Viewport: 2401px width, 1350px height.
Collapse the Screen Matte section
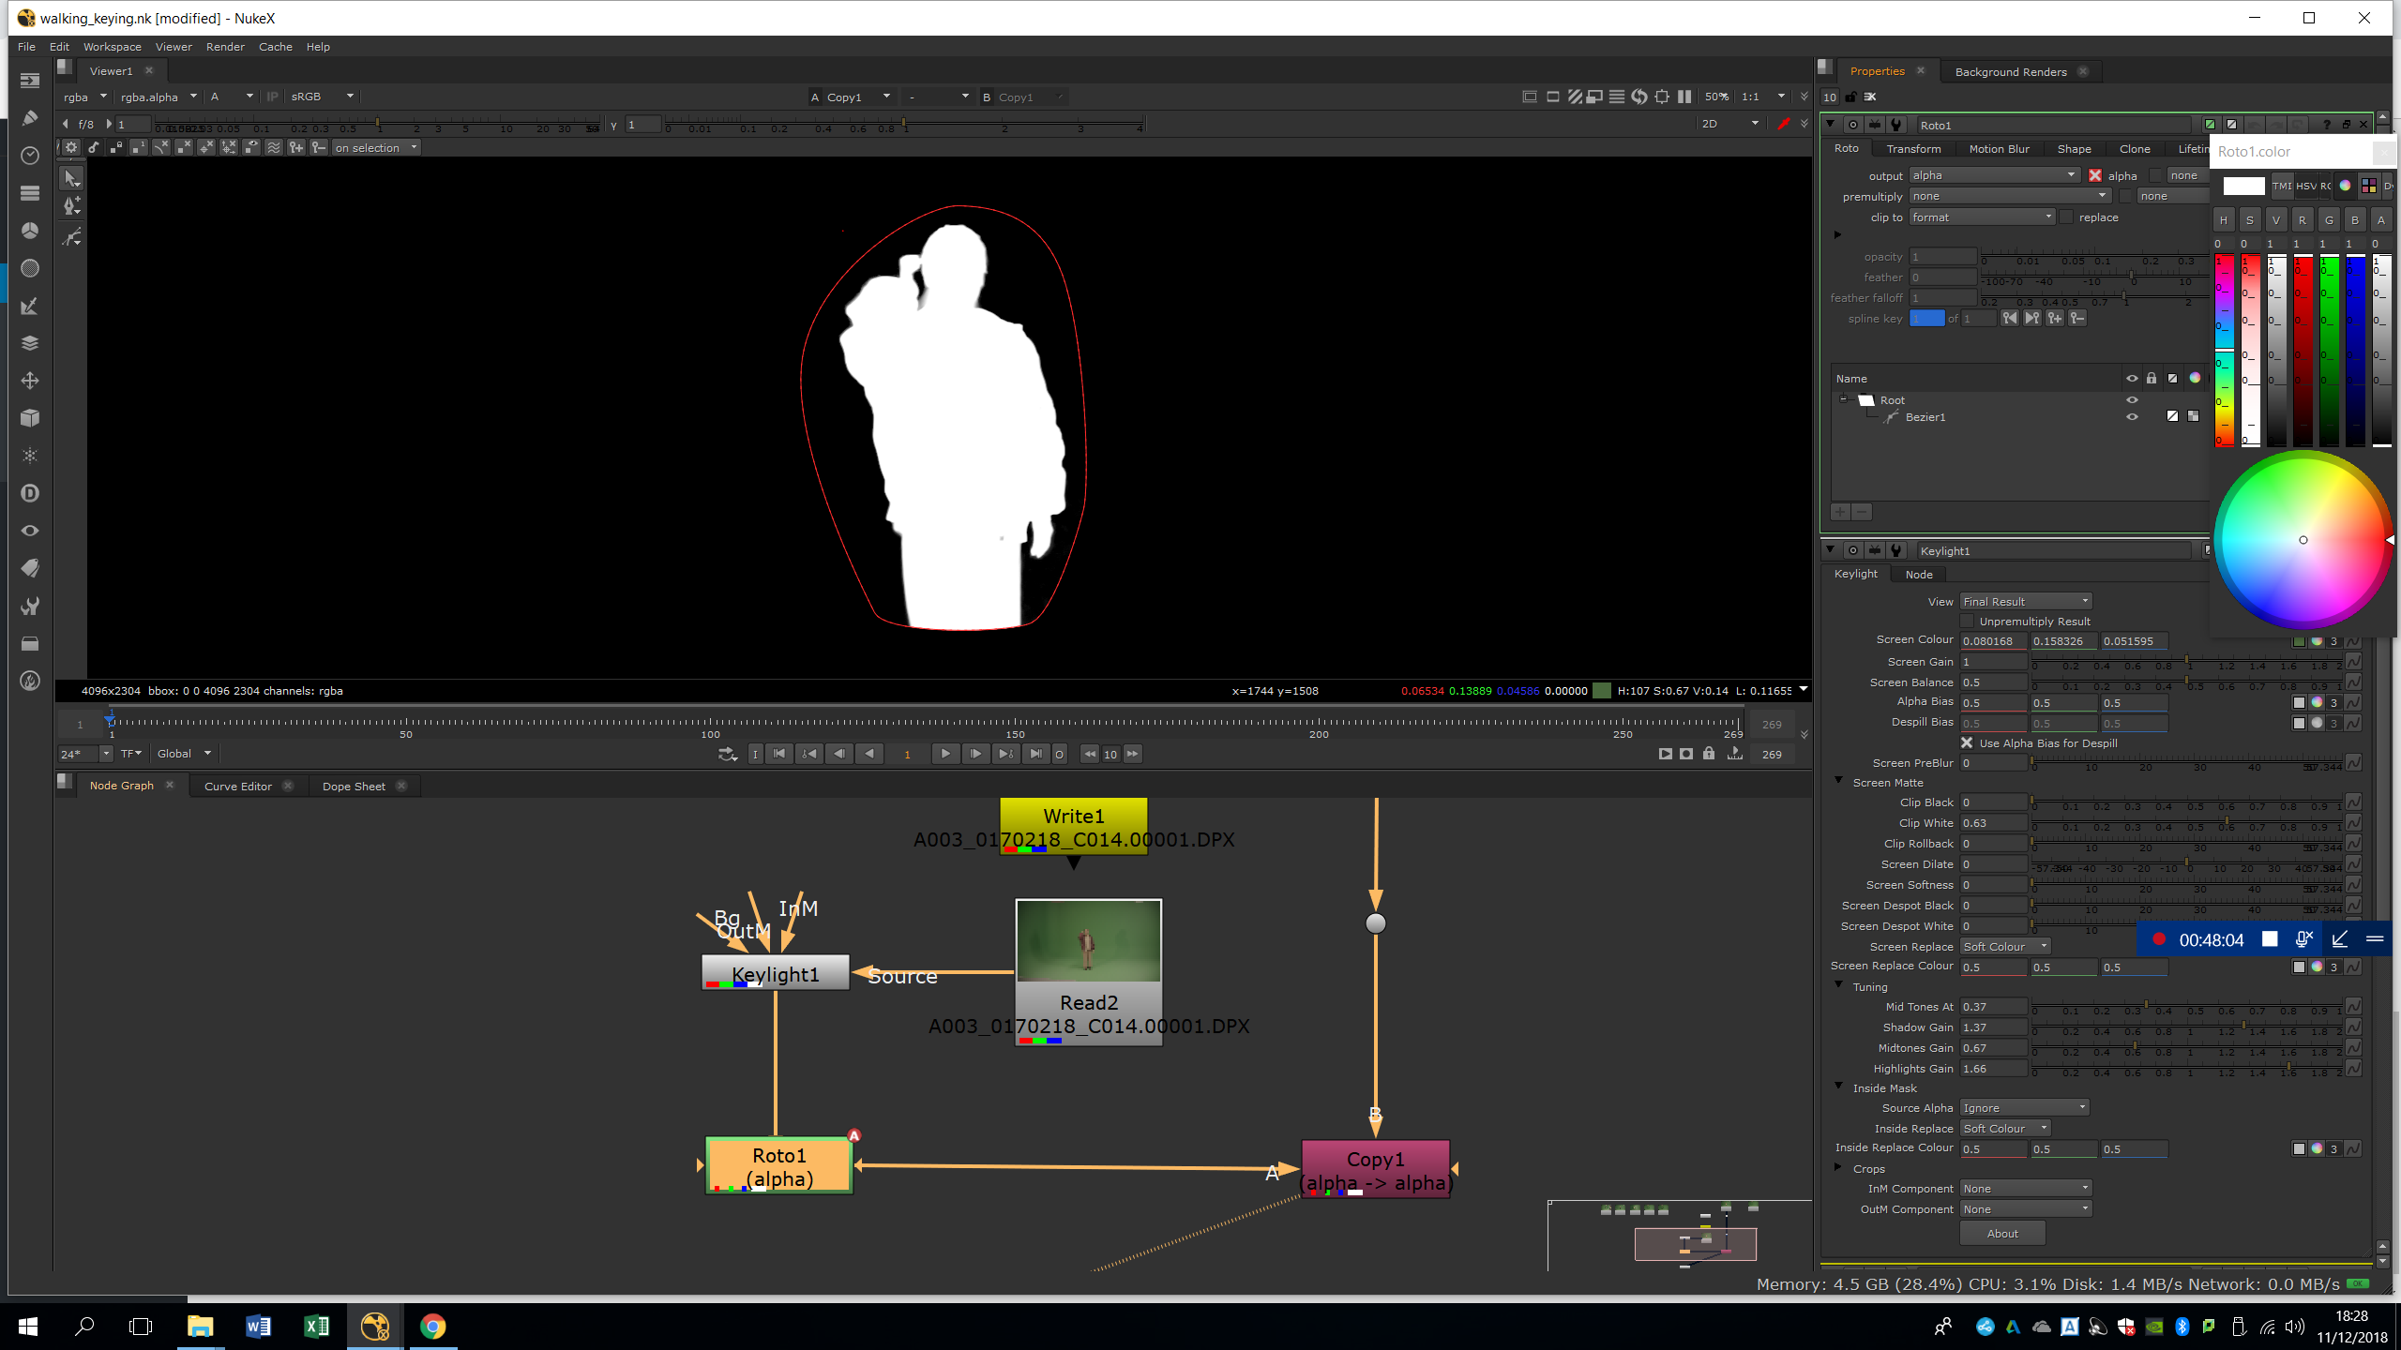1838,781
